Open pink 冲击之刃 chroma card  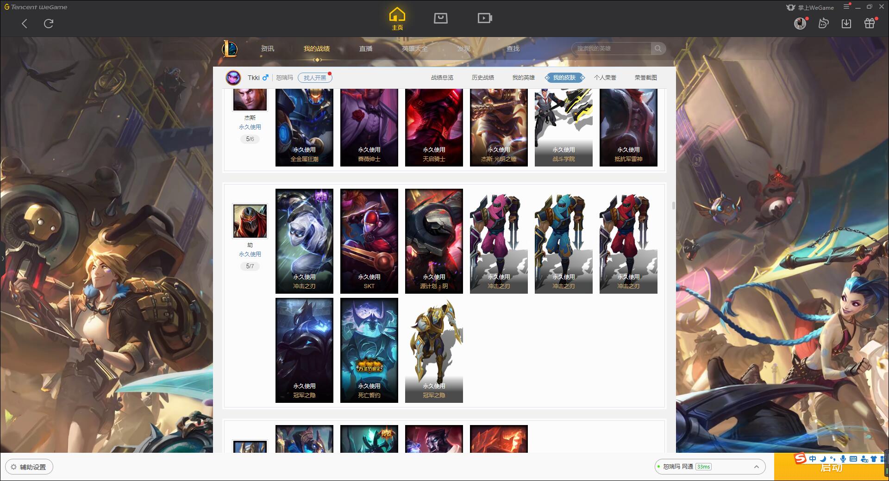(x=499, y=241)
